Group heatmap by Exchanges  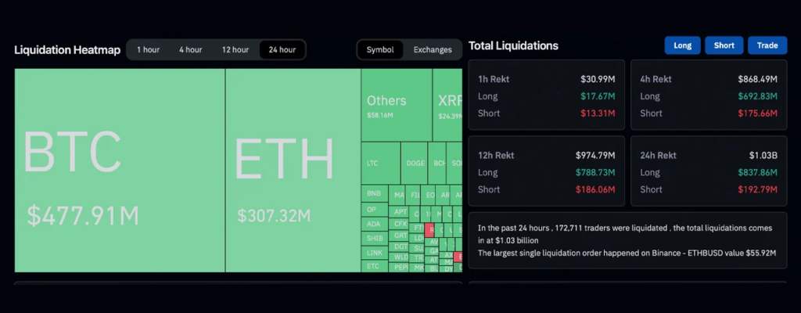pyautogui.click(x=433, y=49)
